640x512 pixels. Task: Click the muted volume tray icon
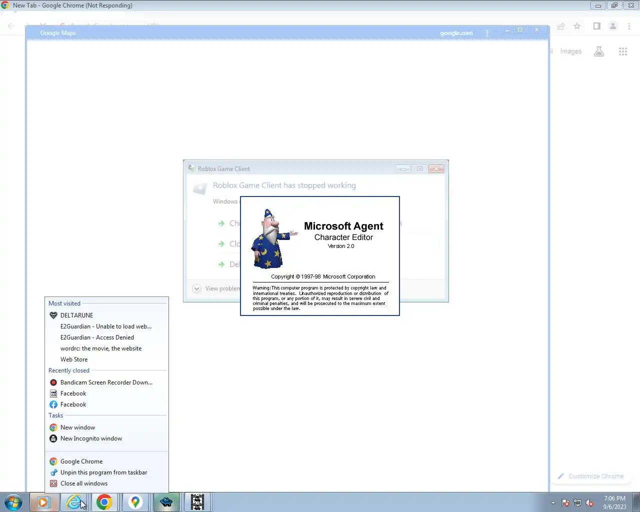[x=589, y=502]
